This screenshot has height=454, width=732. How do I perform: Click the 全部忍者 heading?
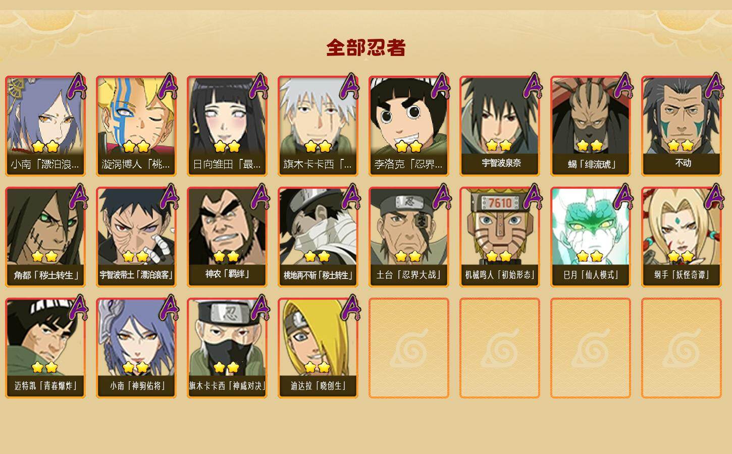tap(366, 47)
